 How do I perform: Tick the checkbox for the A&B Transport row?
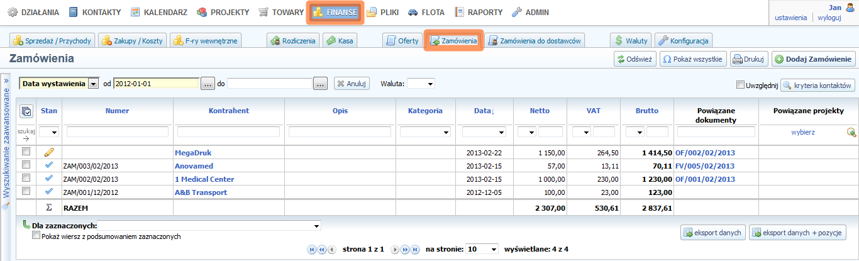pos(26,192)
